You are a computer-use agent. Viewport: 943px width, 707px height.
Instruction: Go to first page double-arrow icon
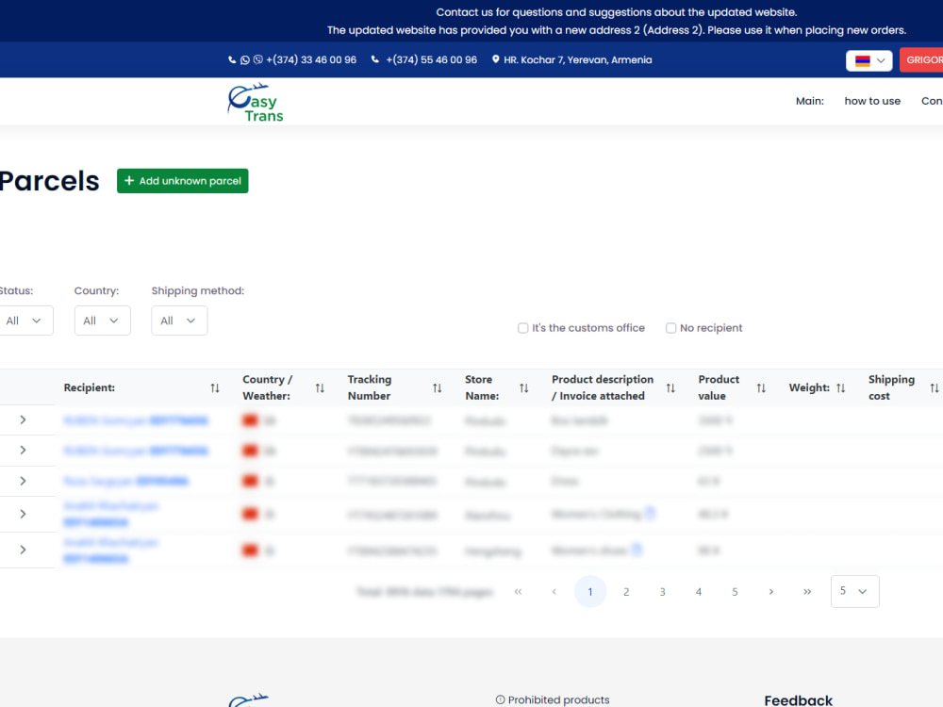click(x=518, y=592)
